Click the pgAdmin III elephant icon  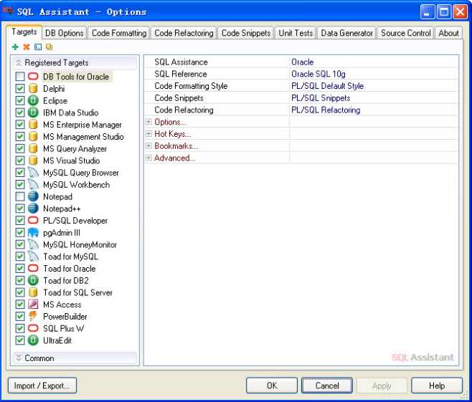tap(33, 232)
